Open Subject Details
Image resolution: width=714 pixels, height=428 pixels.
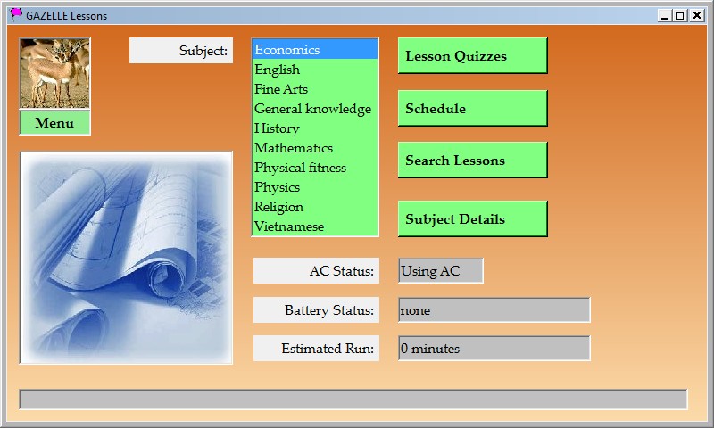click(x=472, y=218)
